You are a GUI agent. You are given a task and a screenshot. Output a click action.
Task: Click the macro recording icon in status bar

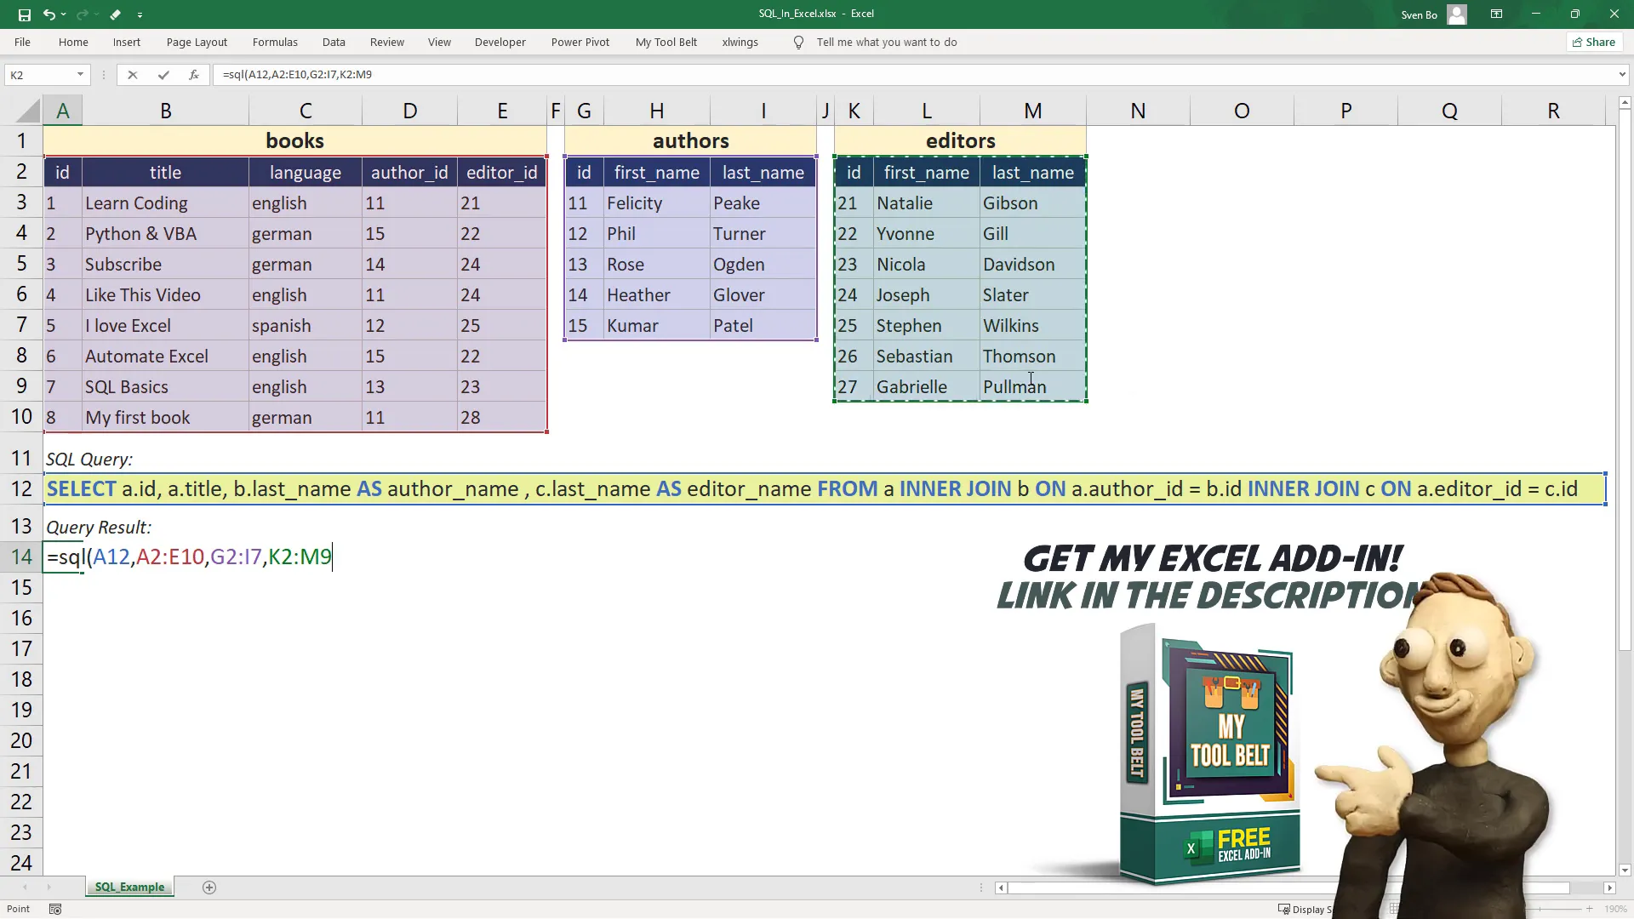(x=54, y=909)
